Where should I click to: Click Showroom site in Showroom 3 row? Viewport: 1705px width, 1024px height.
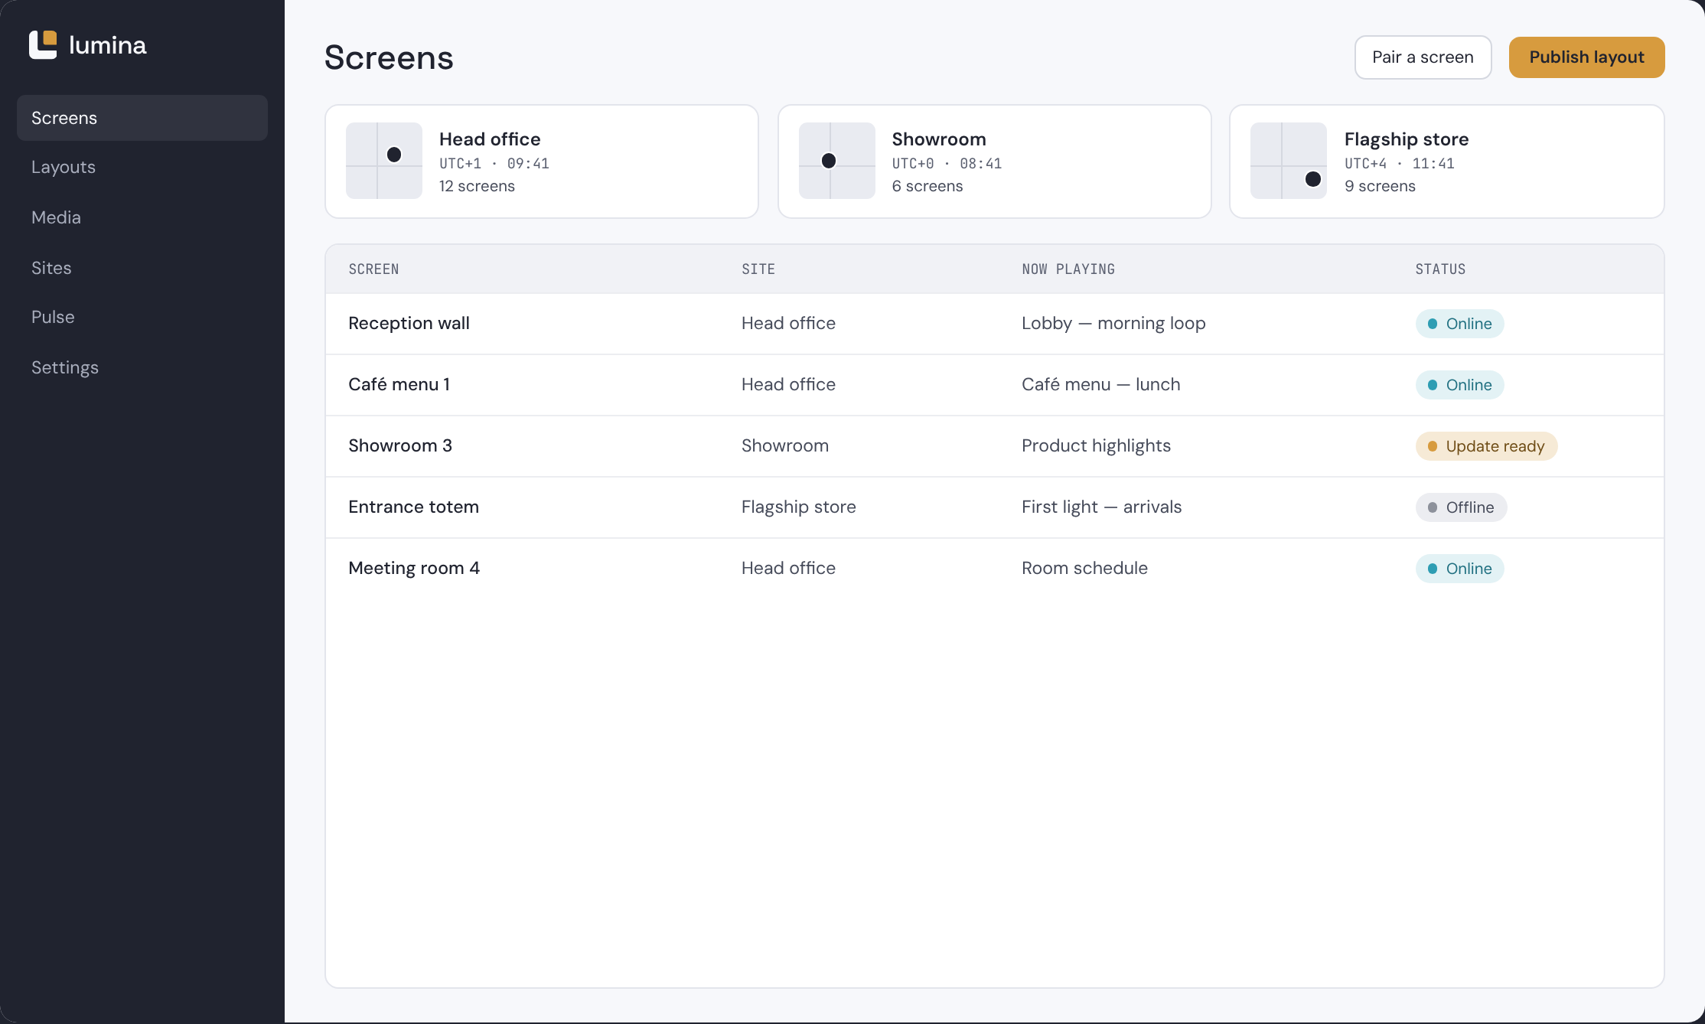(785, 445)
